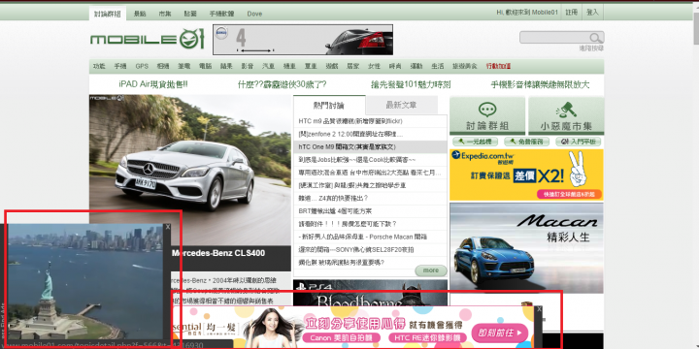Viewport: 699px width, 349px height.
Task: Click the 一元起標 button
Action: pos(475,142)
